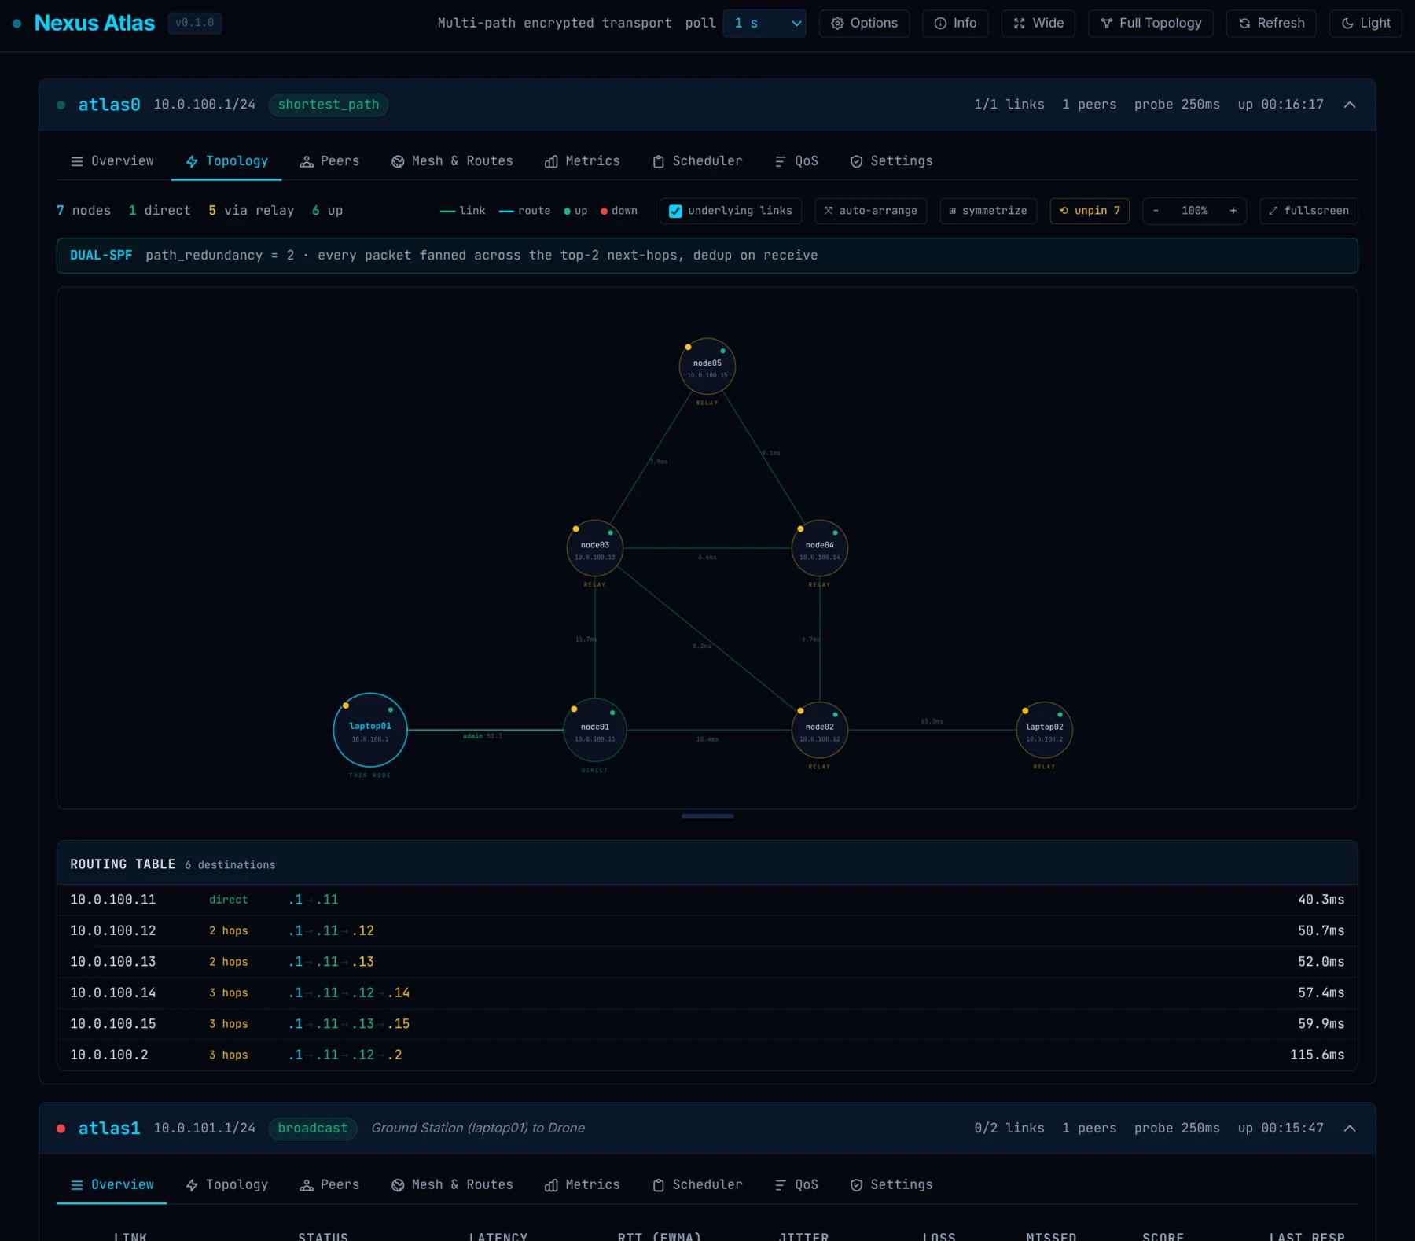Click the atlas1 interface name
The height and width of the screenshot is (1241, 1415).
coord(109,1129)
